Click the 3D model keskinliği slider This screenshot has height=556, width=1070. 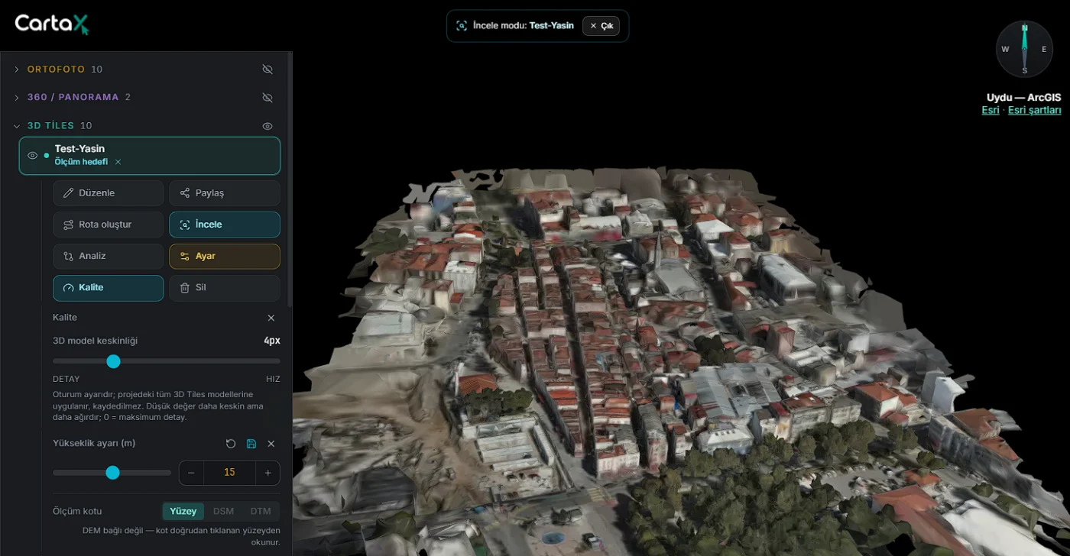[x=167, y=361]
